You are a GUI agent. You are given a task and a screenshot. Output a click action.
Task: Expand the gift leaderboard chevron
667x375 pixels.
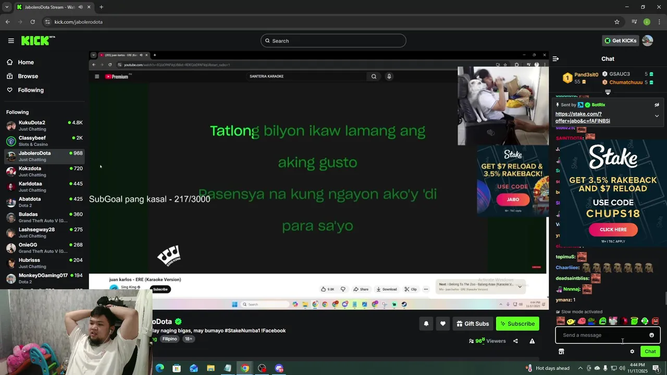coord(608,92)
